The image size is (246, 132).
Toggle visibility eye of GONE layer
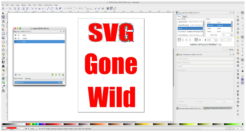(x=15, y=39)
